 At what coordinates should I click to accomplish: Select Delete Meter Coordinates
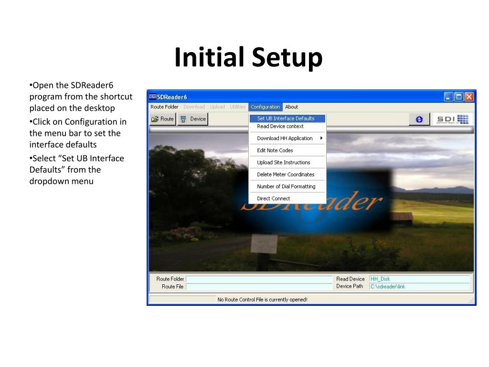tap(287, 174)
